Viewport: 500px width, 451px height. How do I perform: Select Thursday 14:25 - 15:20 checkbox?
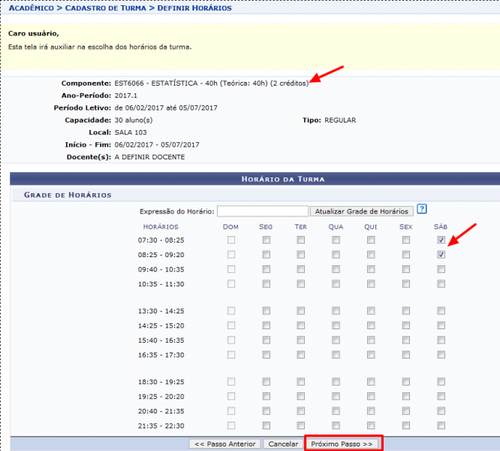pos(371,326)
